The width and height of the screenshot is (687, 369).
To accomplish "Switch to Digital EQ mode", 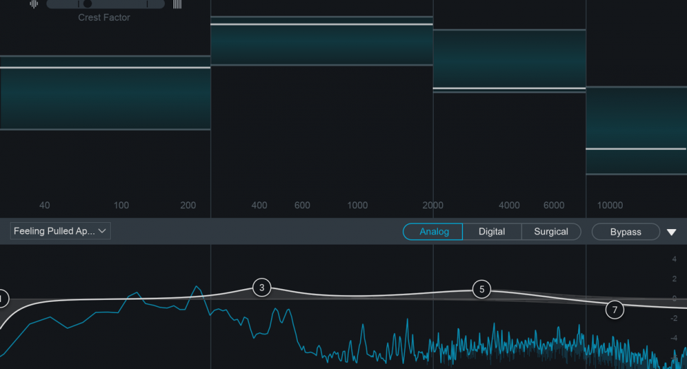I will click(x=492, y=232).
